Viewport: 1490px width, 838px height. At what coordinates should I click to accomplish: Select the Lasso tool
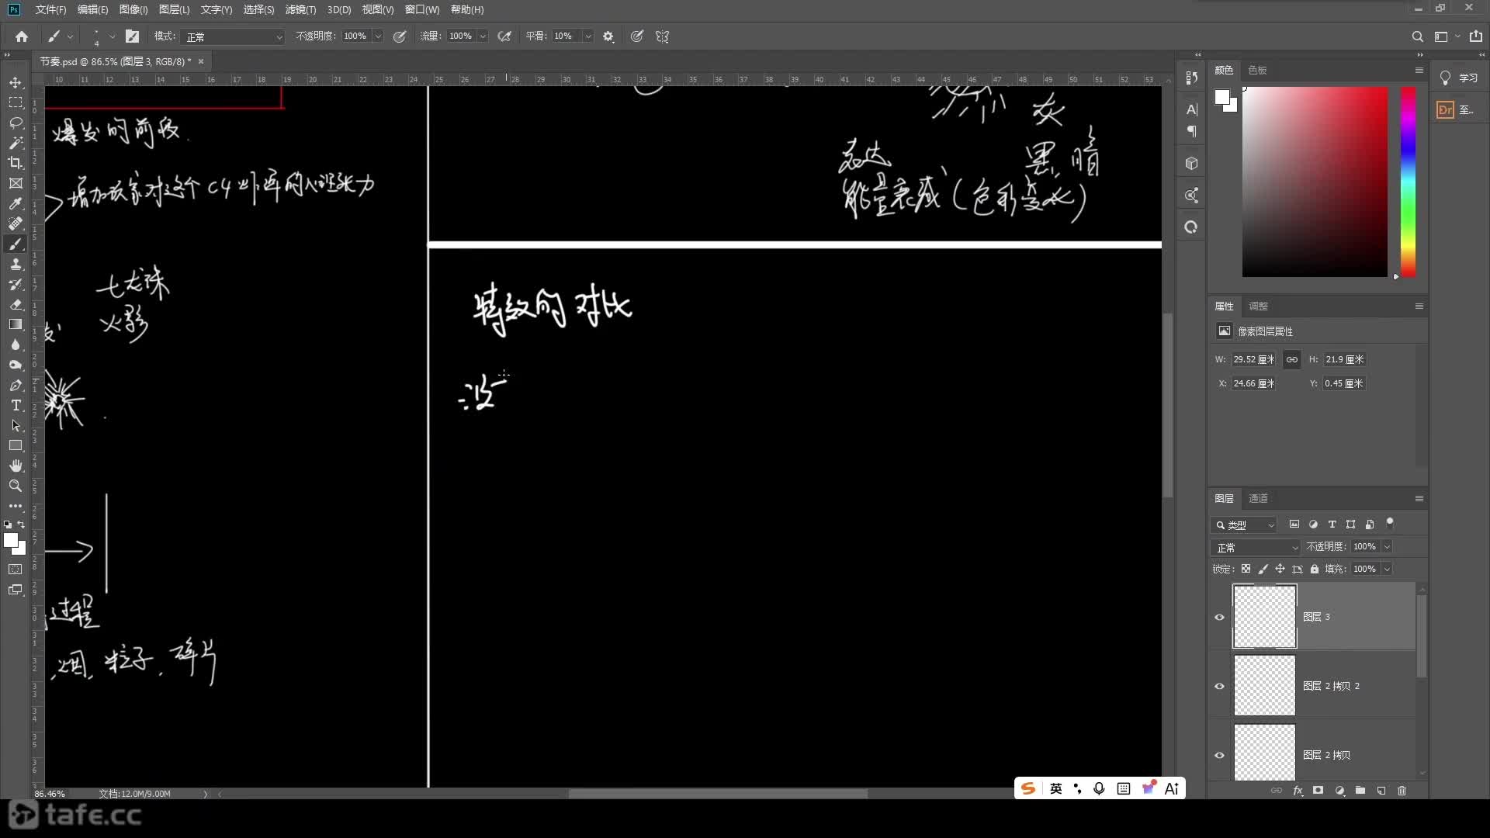tap(16, 123)
